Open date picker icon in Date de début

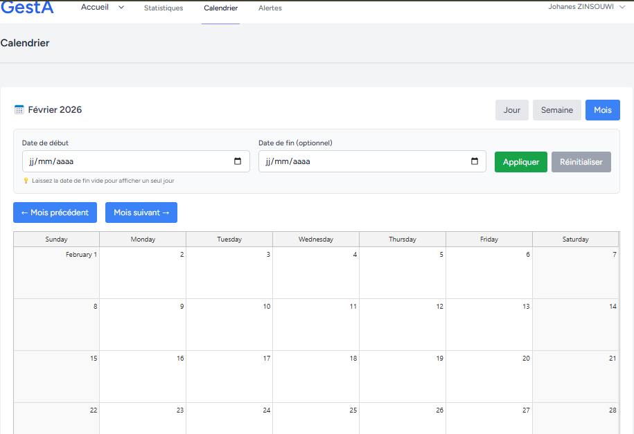click(x=238, y=161)
